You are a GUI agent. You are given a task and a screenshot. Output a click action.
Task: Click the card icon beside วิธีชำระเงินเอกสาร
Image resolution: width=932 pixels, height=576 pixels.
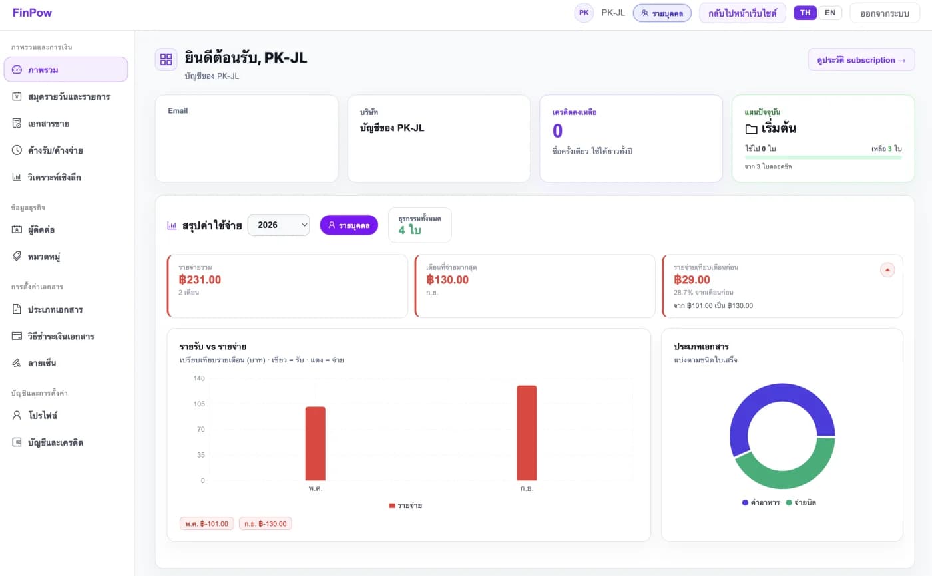click(17, 336)
